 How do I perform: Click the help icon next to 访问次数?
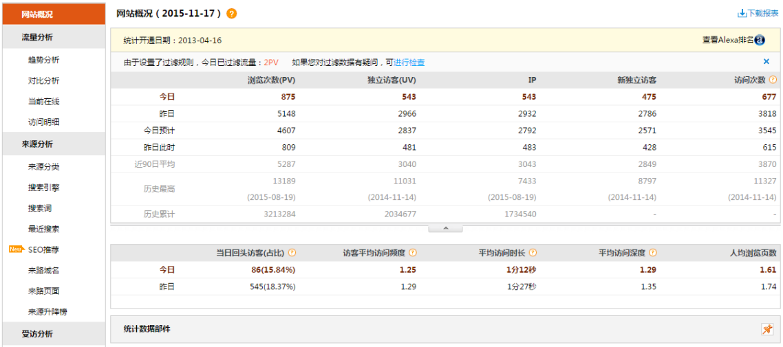tap(773, 80)
